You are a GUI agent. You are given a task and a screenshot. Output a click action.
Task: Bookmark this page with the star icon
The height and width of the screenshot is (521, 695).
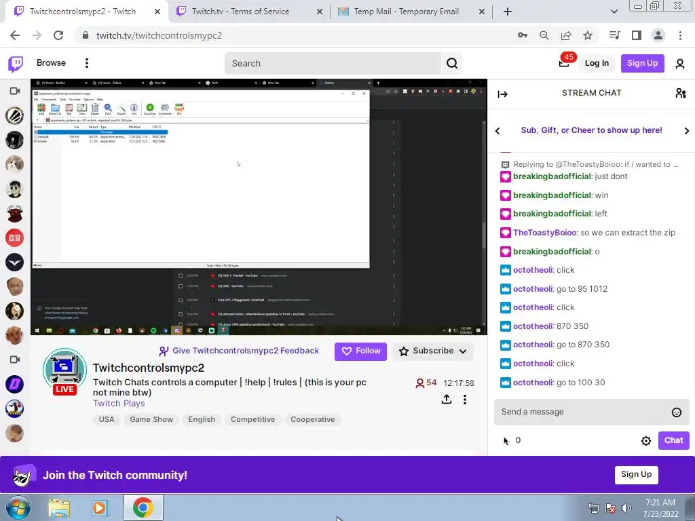(x=588, y=35)
